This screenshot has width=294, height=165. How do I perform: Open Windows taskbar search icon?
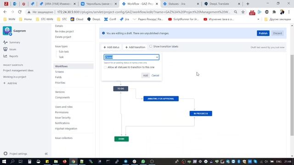12,161
